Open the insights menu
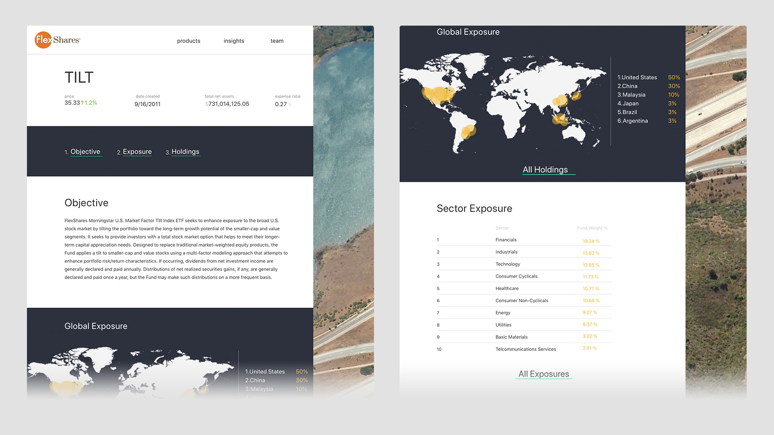The height and width of the screenshot is (435, 774). click(234, 41)
